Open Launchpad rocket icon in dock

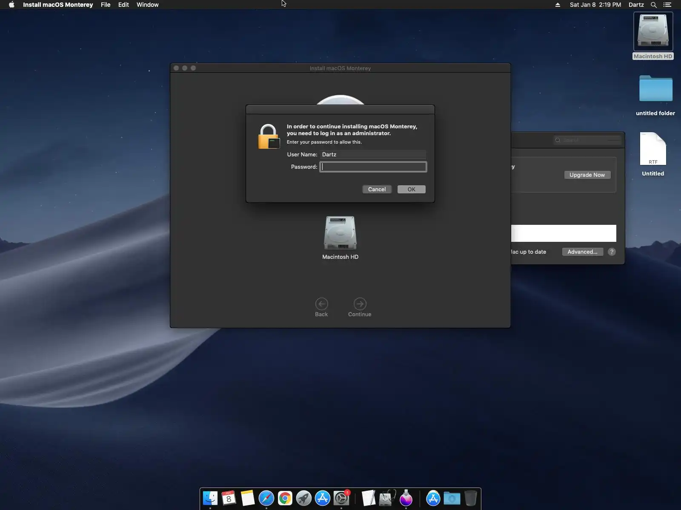(304, 498)
